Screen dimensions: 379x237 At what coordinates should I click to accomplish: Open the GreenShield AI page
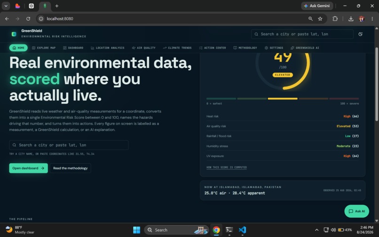click(305, 48)
